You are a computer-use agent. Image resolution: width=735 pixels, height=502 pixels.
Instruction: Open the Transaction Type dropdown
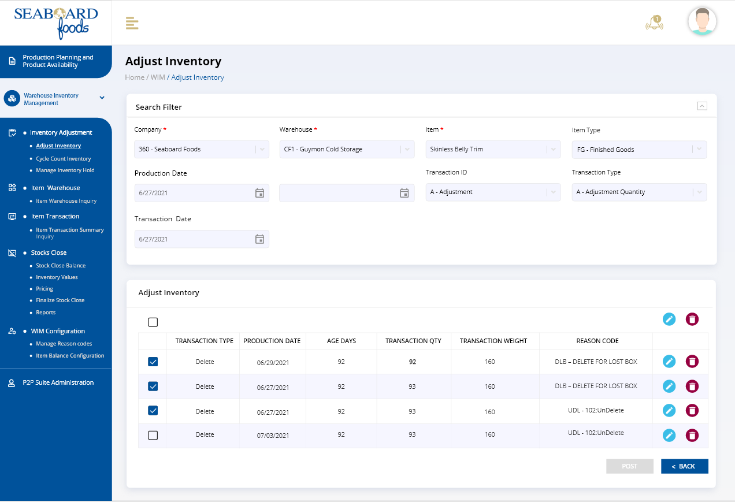639,192
